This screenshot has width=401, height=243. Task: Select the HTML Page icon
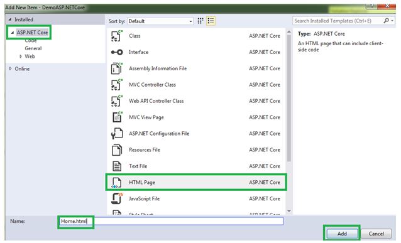(116, 183)
